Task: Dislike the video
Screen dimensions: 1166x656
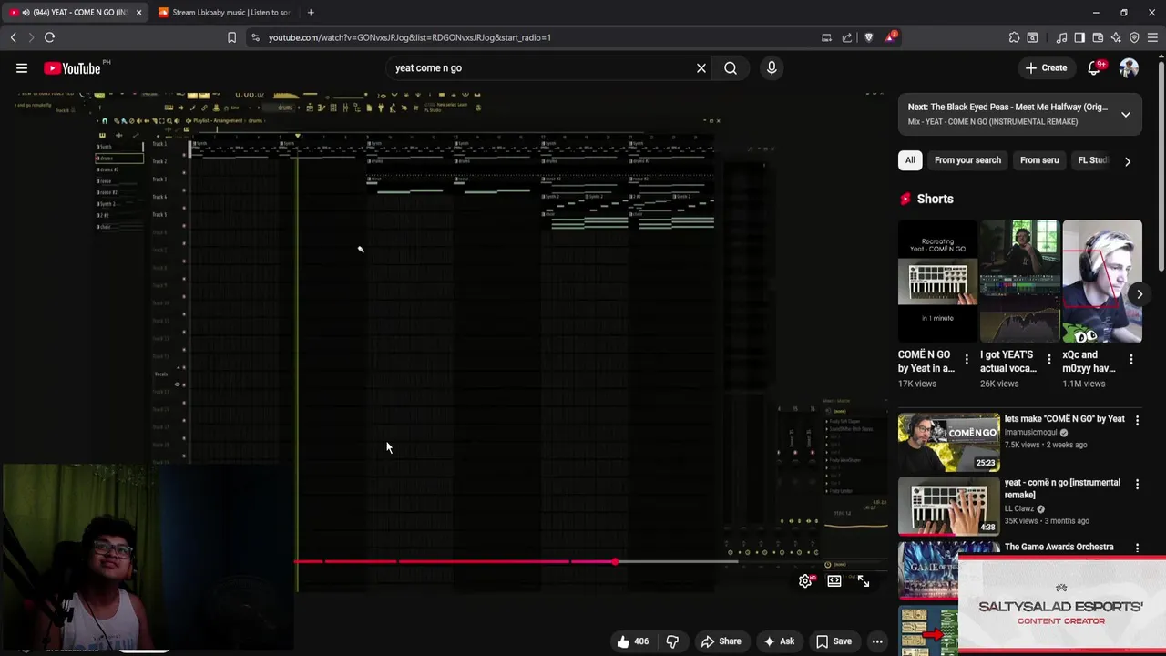Action: pyautogui.click(x=672, y=641)
